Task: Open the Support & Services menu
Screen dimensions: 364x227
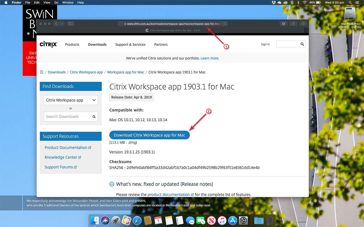Action: pyautogui.click(x=130, y=45)
